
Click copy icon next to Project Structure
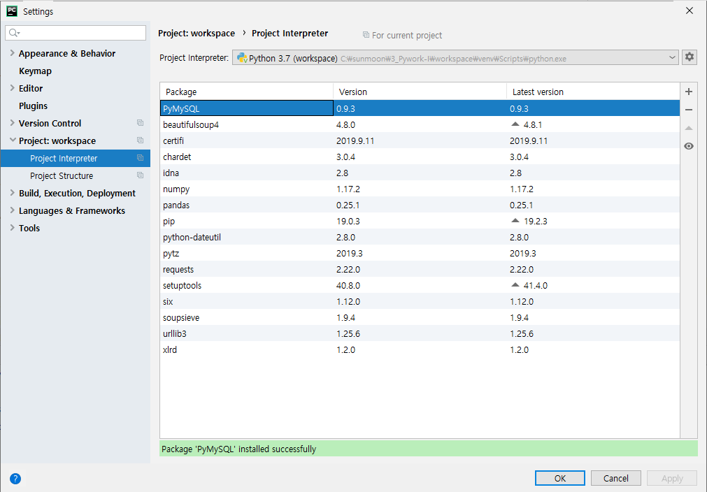(x=141, y=175)
